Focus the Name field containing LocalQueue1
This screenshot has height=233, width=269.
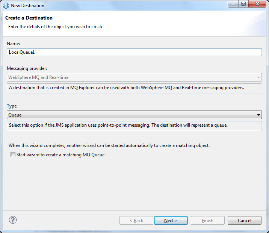134,52
